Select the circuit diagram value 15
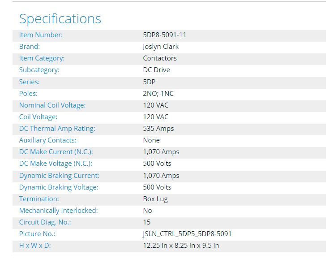 pos(147,222)
